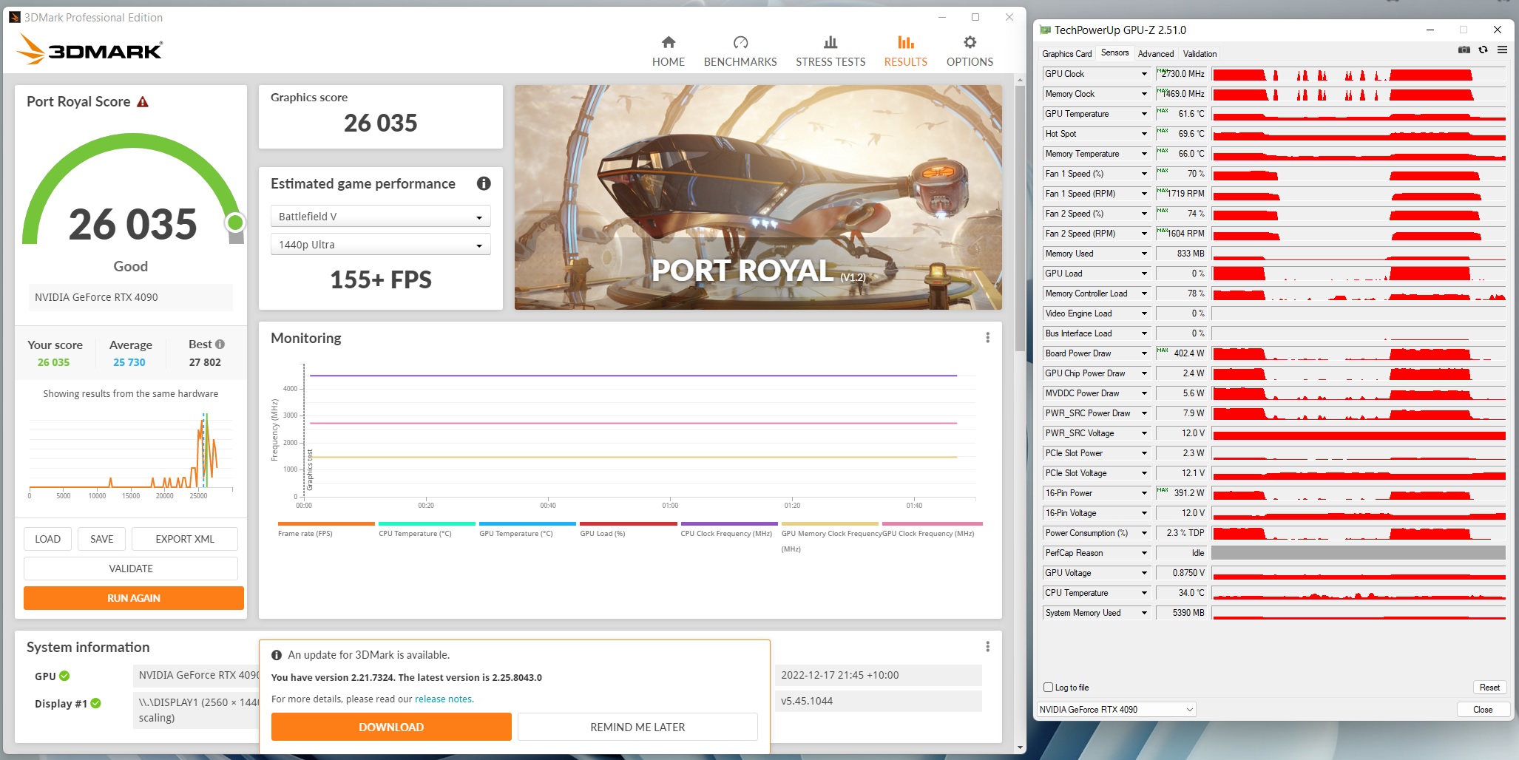The height and width of the screenshot is (760, 1519).
Task: Select the Sensors tab in GPU-Z
Action: pos(1114,53)
